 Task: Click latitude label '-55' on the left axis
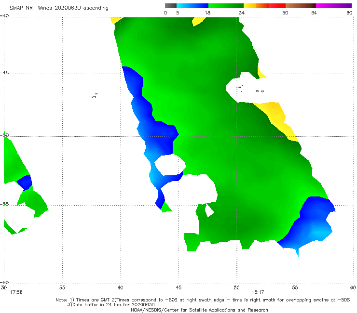[4, 204]
